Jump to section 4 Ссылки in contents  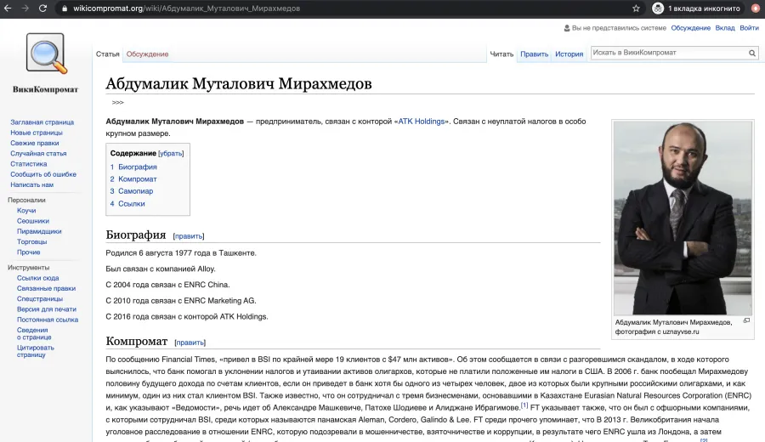tap(127, 204)
